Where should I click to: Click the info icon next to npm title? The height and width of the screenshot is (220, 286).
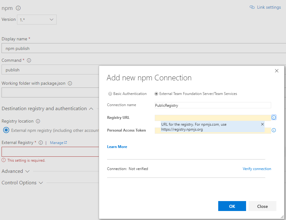tap(18, 8)
